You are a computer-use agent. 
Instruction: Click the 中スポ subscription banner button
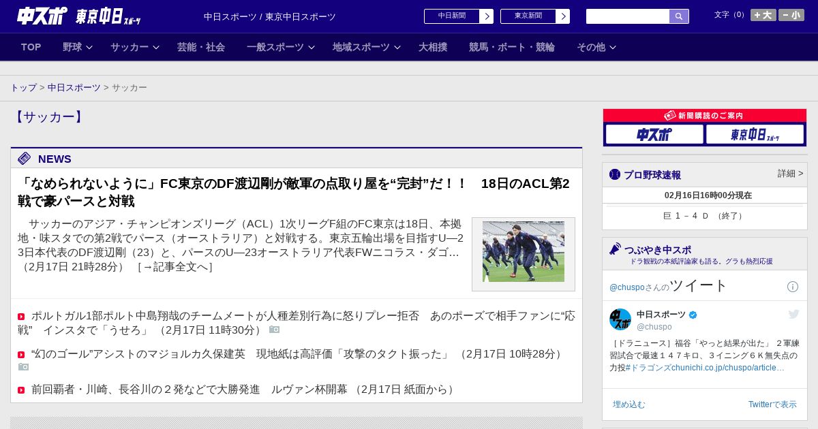[x=654, y=134]
